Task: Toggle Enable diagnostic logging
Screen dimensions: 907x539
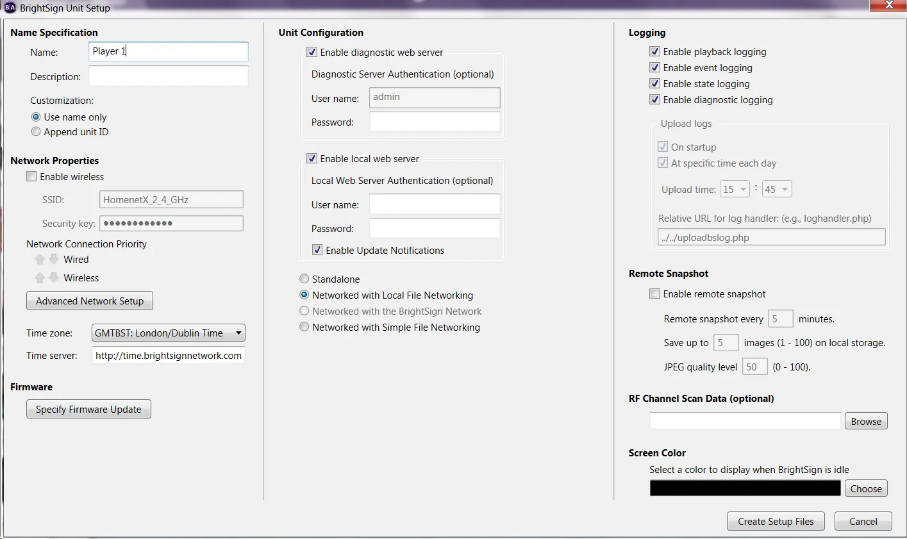Action: coord(655,100)
